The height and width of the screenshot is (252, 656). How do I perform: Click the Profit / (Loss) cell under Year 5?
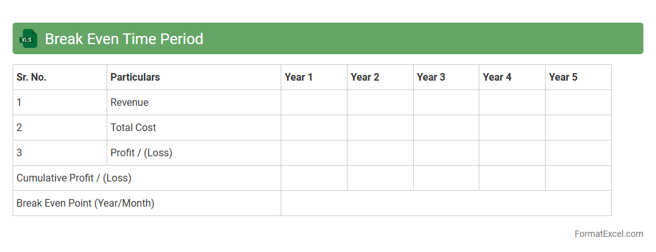578,153
